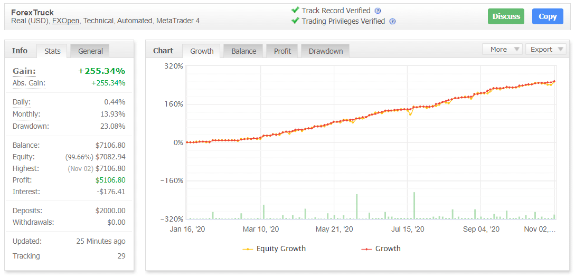Click the Abs. Gain label
Viewport: 575px width, 277px height.
(29, 83)
